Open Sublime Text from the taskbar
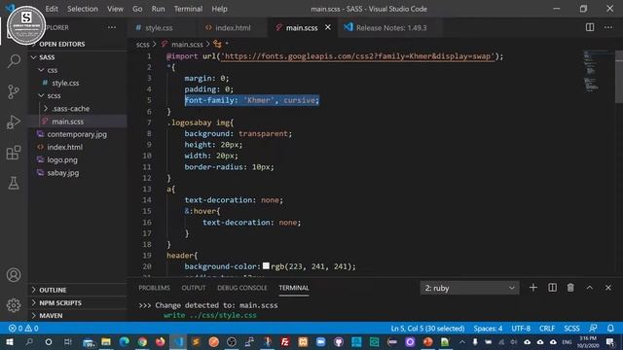The image size is (623, 350). click(x=196, y=342)
